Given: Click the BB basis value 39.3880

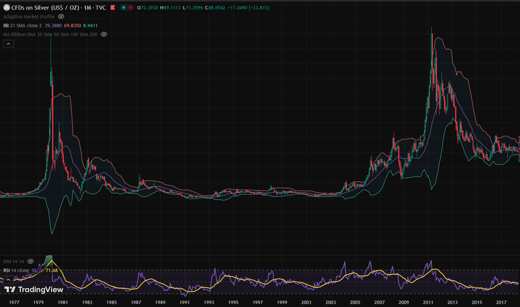Looking at the screenshot, I should [53, 25].
